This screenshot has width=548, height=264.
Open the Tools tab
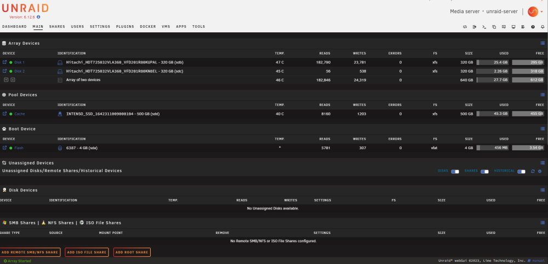click(198, 26)
